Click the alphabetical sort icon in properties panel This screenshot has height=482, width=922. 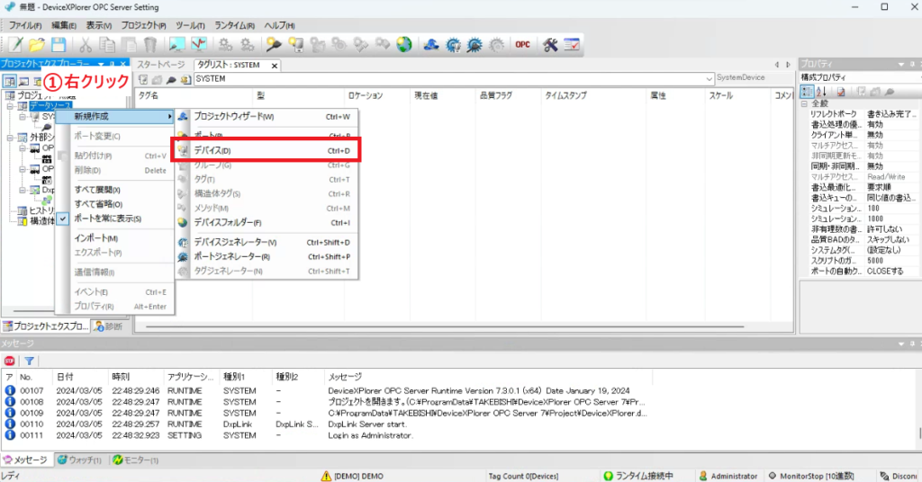click(821, 92)
